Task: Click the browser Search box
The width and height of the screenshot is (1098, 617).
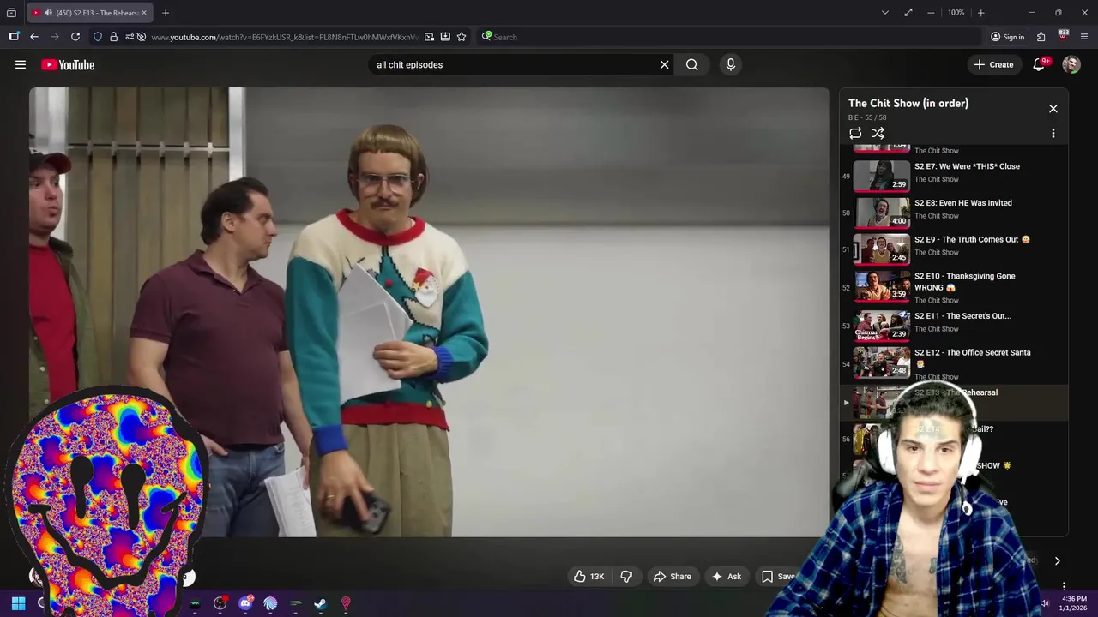Action: point(729,37)
